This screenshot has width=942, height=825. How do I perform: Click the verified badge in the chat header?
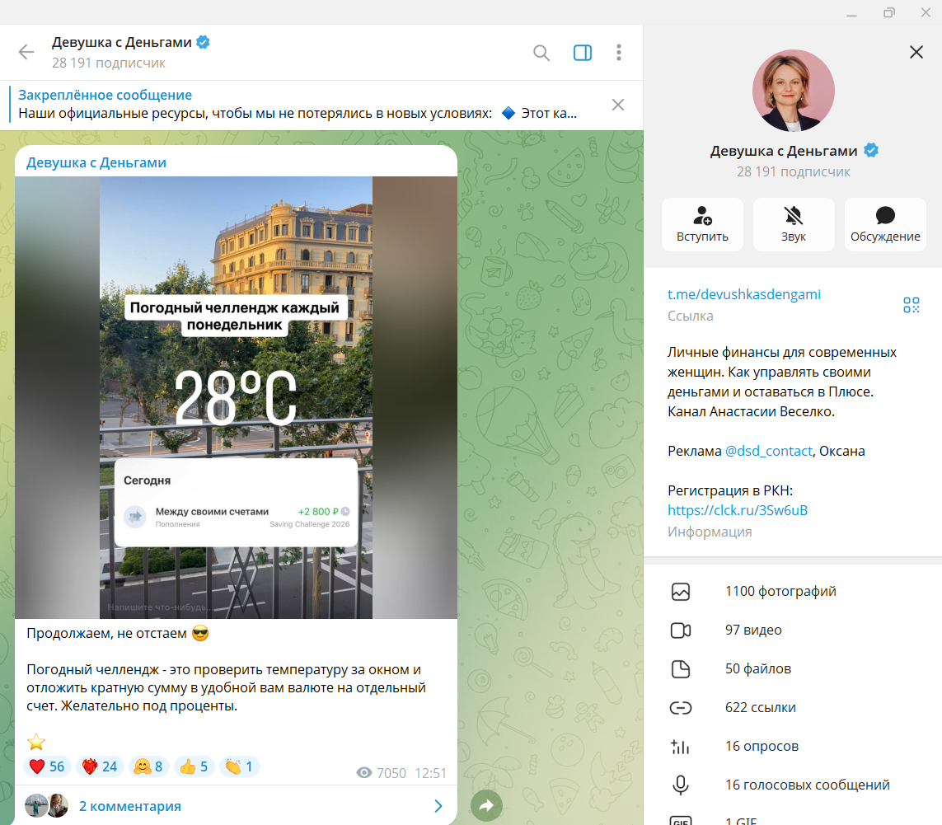(x=203, y=42)
